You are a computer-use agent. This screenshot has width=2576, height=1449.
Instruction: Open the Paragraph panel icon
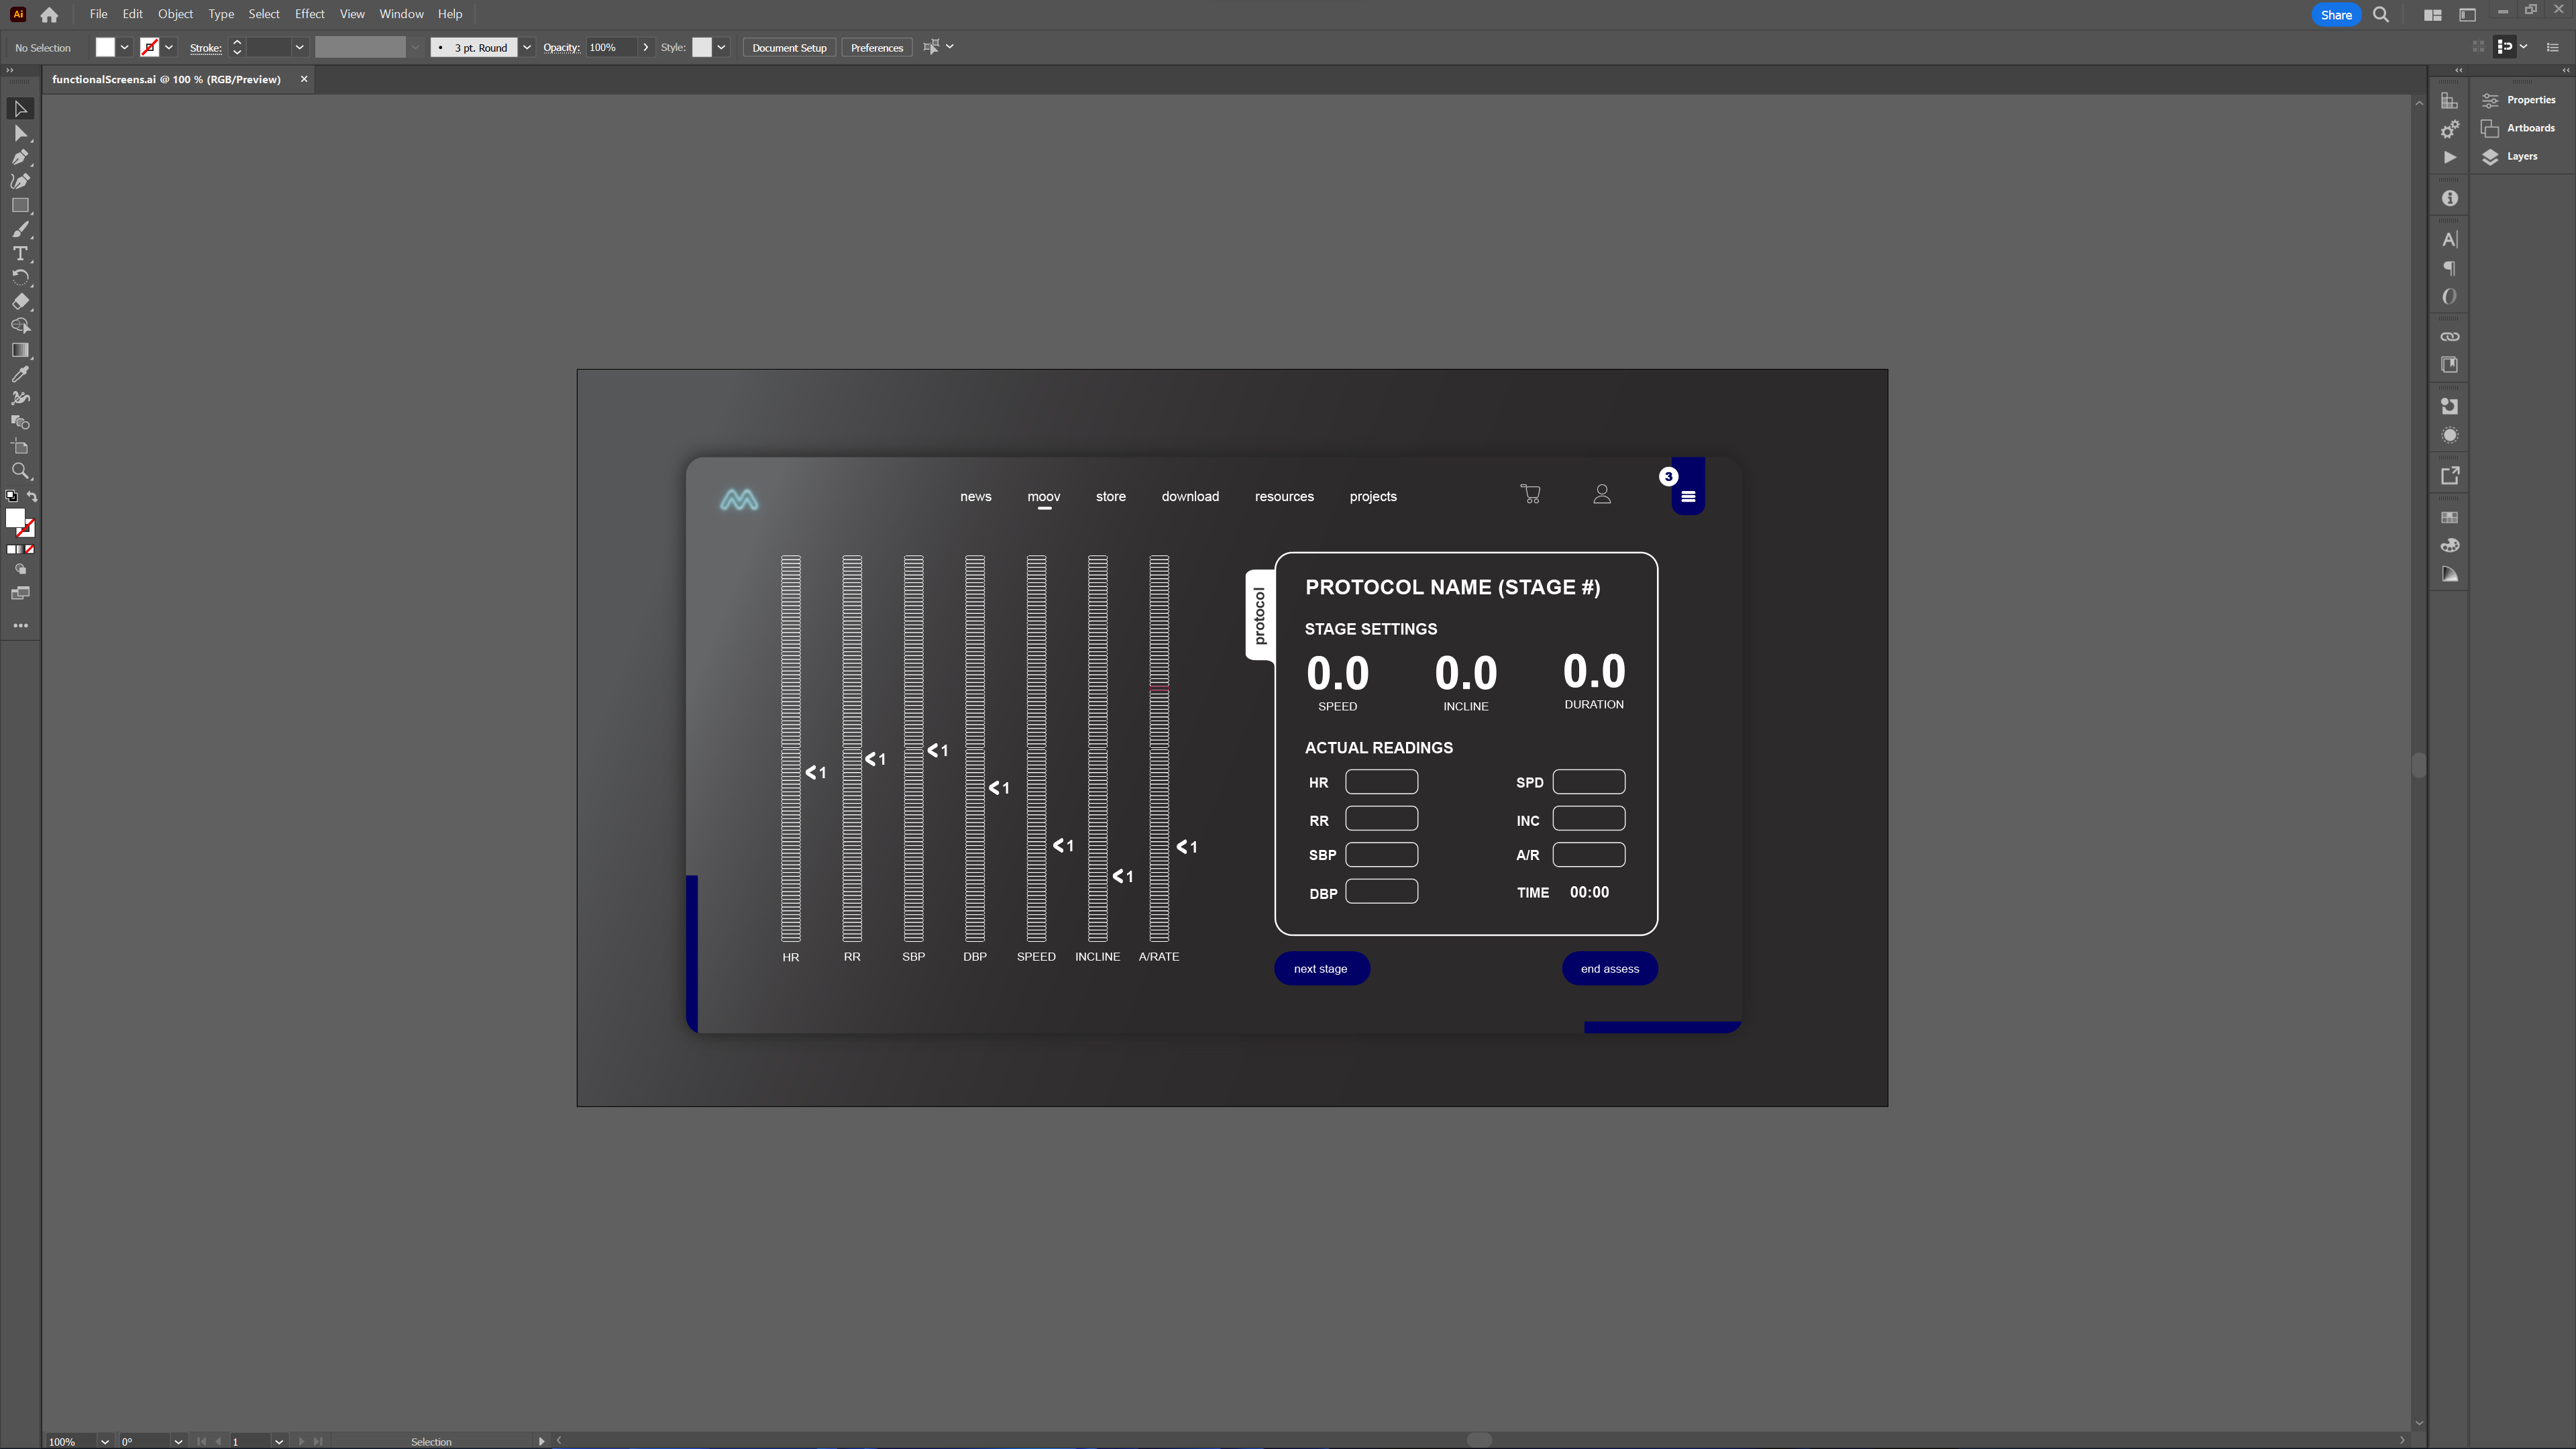tap(2449, 268)
